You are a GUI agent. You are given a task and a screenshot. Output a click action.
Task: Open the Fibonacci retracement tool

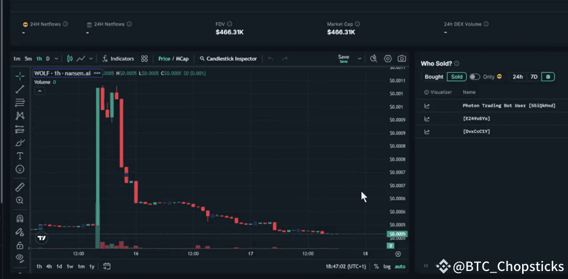click(20, 103)
